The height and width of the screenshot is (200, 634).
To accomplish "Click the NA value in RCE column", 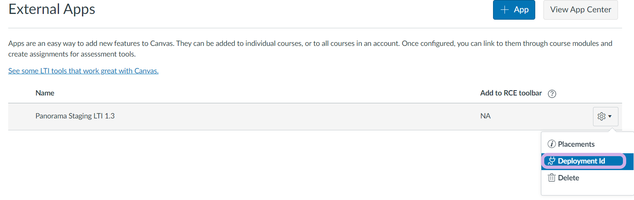I will [485, 116].
